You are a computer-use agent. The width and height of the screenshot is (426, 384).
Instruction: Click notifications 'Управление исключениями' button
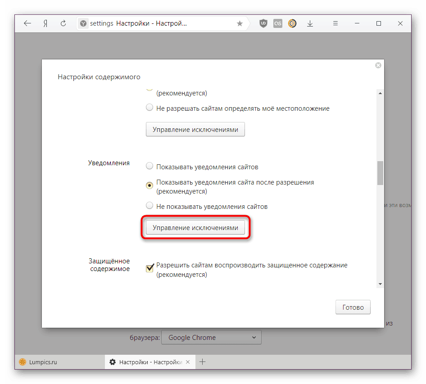[x=195, y=227]
